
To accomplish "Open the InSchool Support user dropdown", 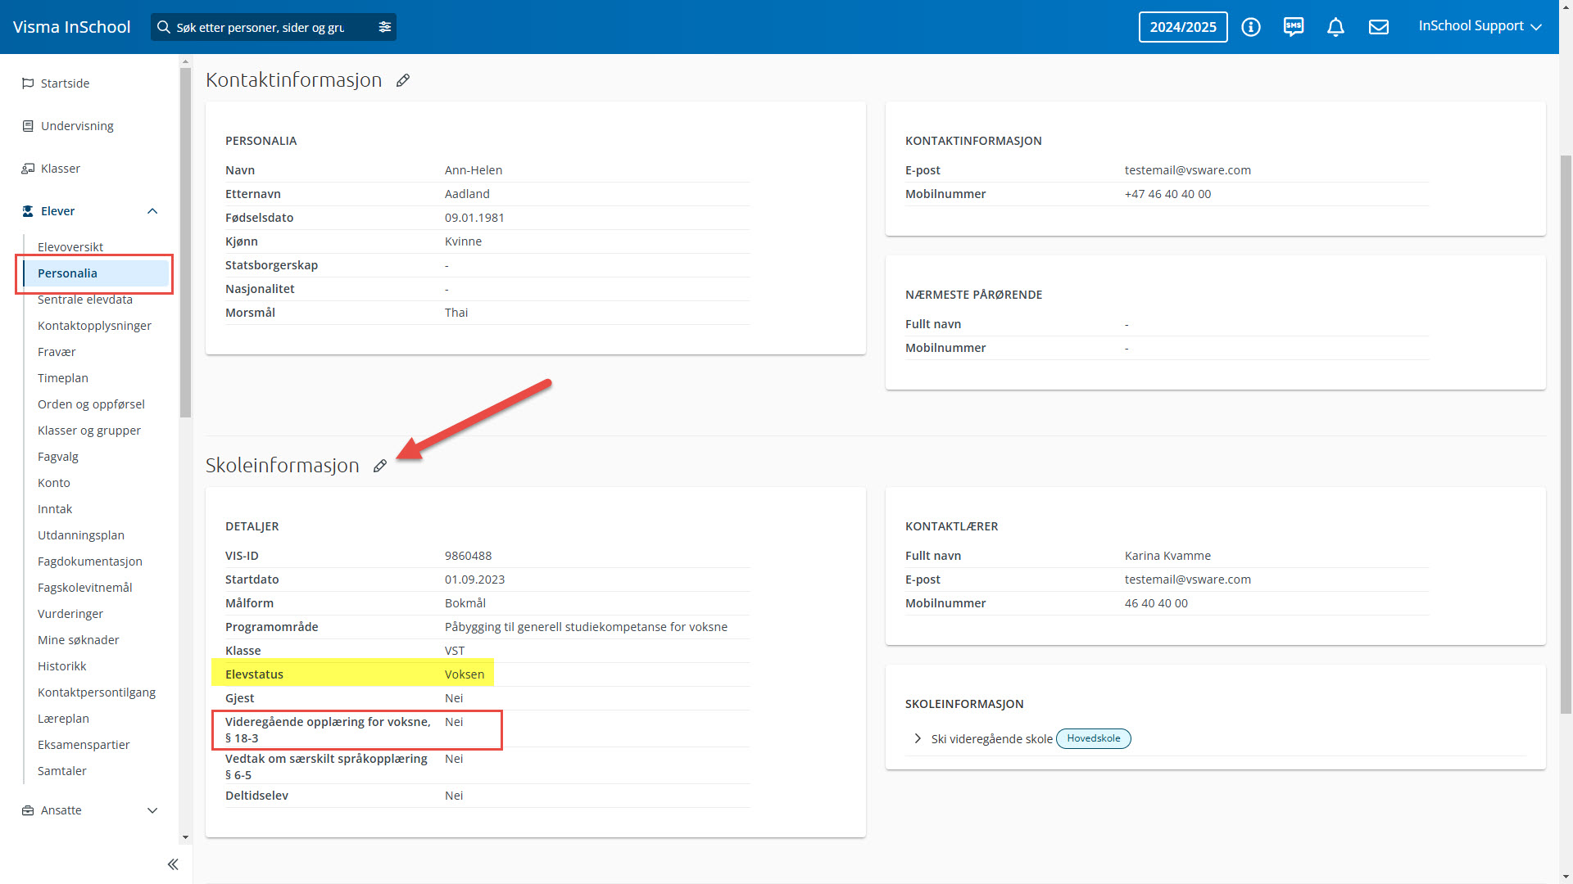I will coord(1479,26).
